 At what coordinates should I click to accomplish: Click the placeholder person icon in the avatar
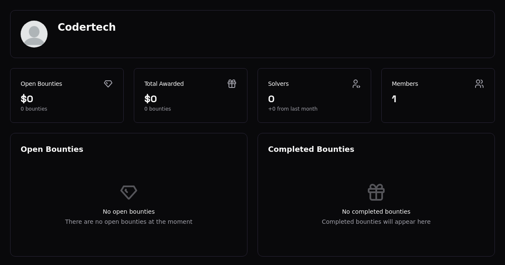(x=34, y=34)
